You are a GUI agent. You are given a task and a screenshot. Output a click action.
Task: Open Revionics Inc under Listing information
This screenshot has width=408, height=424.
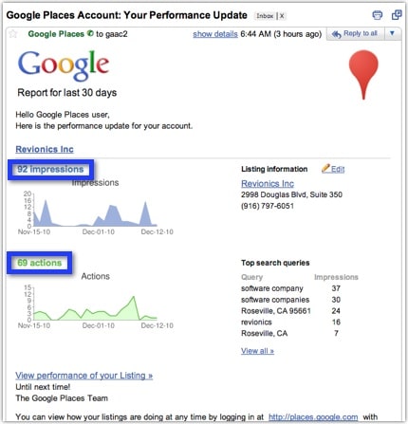268,183
